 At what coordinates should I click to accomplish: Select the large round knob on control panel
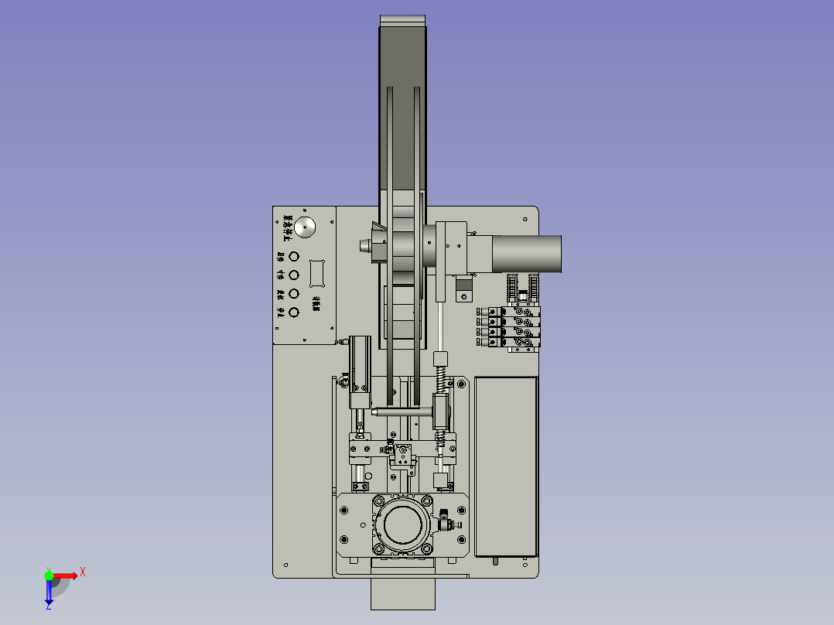tap(305, 227)
